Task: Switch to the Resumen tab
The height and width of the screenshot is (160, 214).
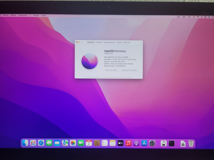Action: (91, 42)
